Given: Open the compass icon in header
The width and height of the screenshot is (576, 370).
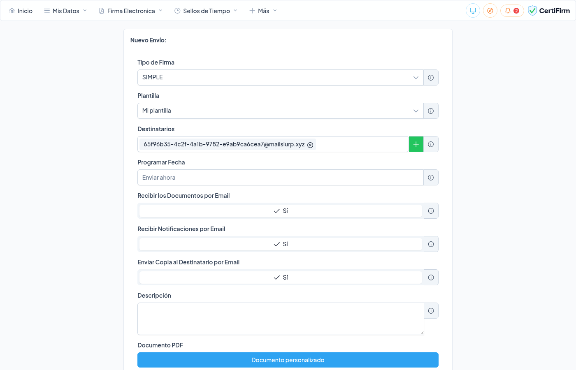Looking at the screenshot, I should (490, 11).
